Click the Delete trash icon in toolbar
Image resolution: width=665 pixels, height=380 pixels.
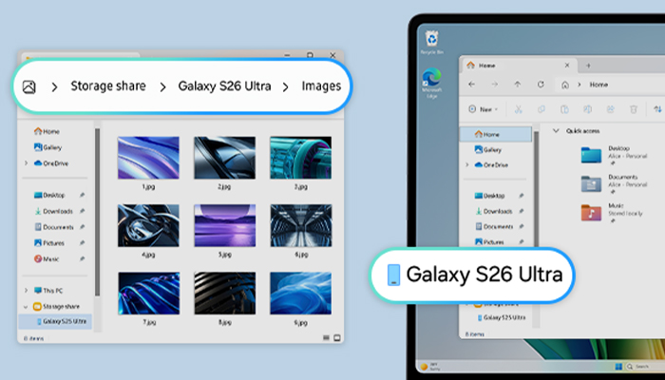click(x=631, y=109)
